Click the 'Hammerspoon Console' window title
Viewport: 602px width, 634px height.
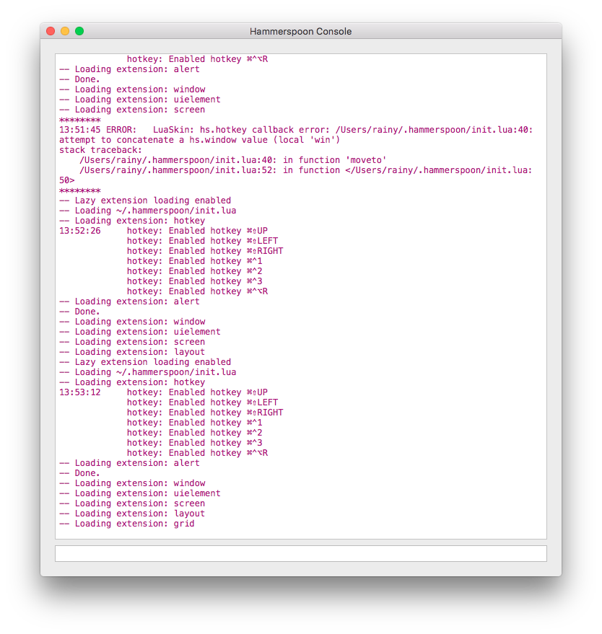pyautogui.click(x=300, y=32)
